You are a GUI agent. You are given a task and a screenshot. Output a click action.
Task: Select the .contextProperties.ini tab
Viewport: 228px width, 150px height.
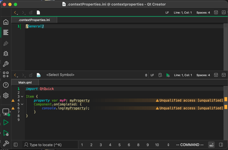34,20
